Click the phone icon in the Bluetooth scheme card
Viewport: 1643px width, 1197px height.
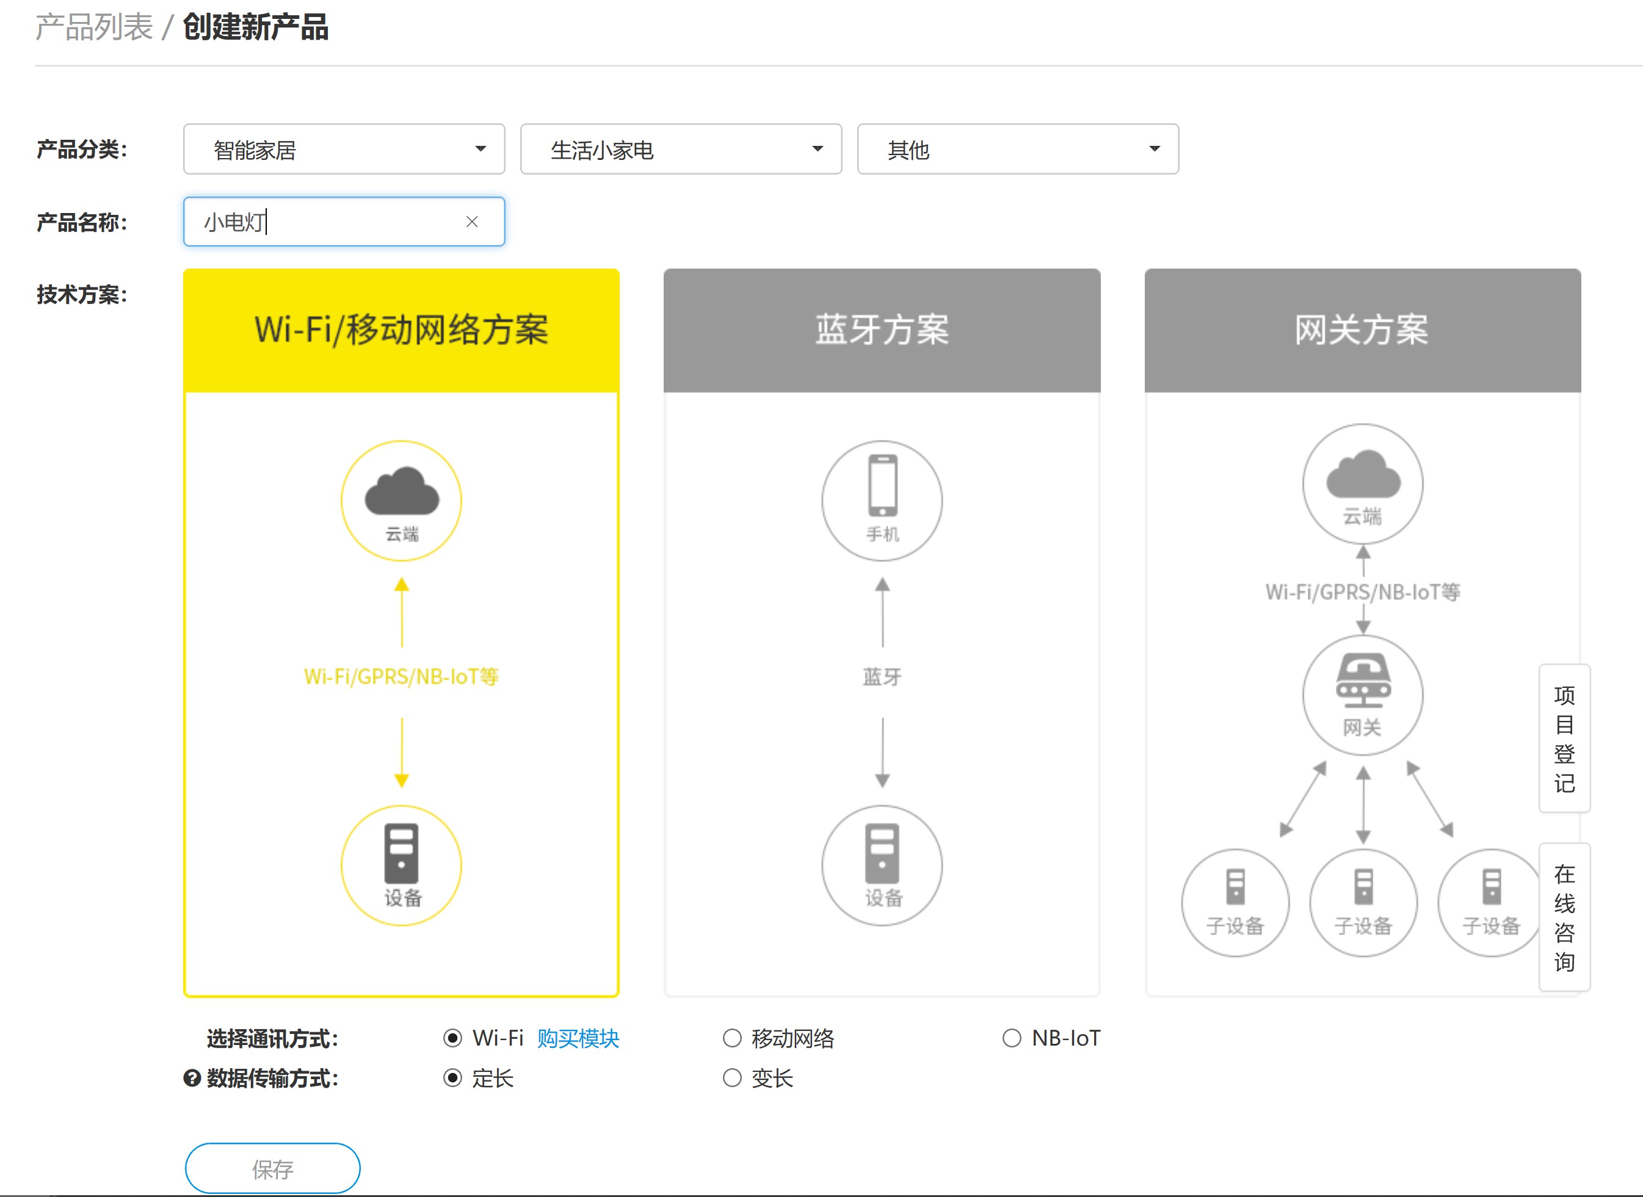882,485
